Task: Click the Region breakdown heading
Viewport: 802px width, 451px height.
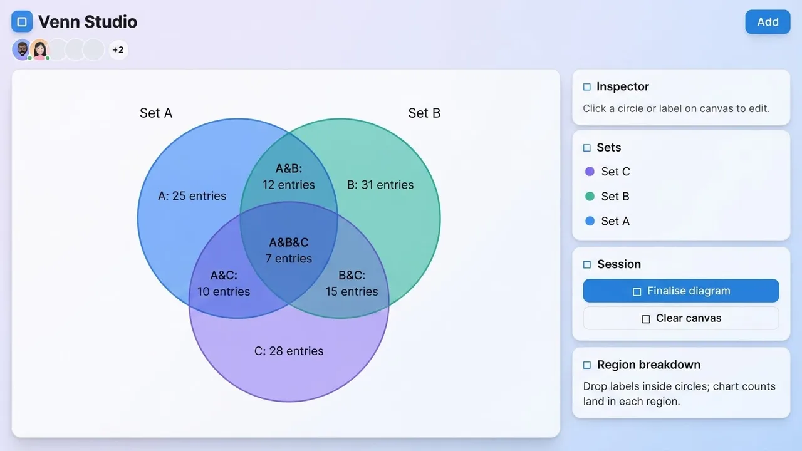Action: (x=648, y=365)
